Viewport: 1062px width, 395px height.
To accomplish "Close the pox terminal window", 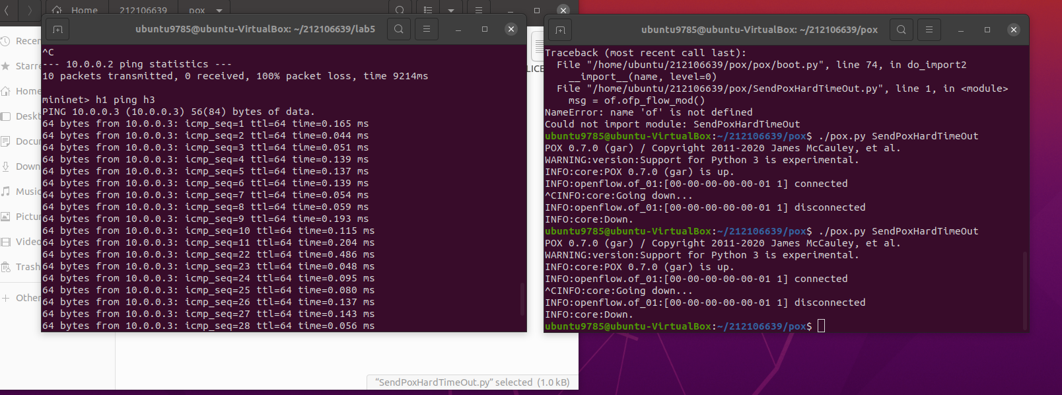I will point(1014,29).
